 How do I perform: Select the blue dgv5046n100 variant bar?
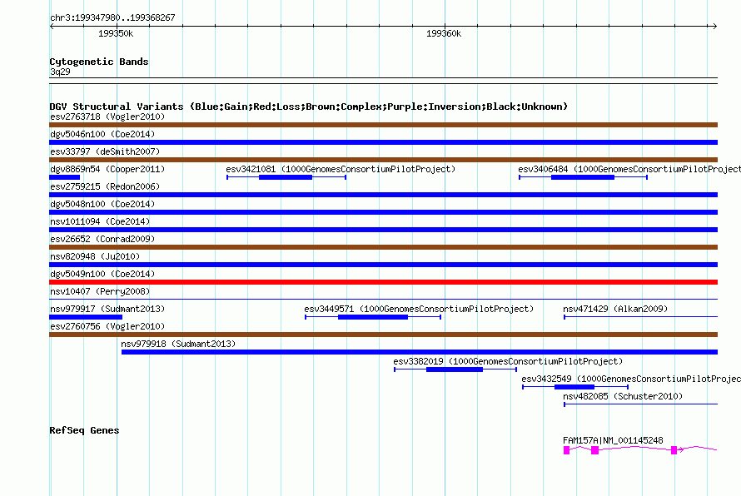tap(383, 142)
